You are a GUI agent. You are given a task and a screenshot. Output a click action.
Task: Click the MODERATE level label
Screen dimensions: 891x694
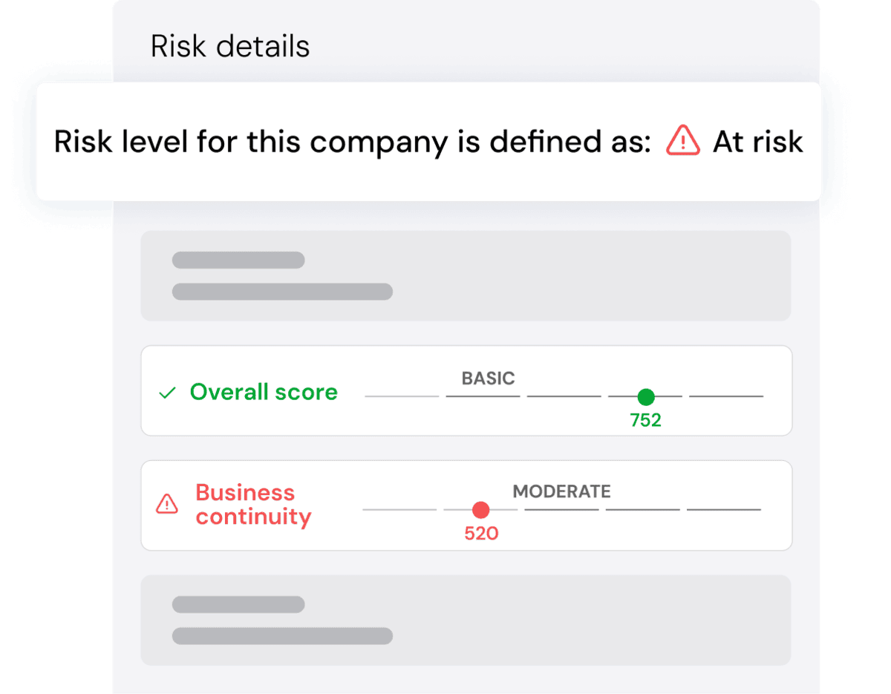(561, 491)
